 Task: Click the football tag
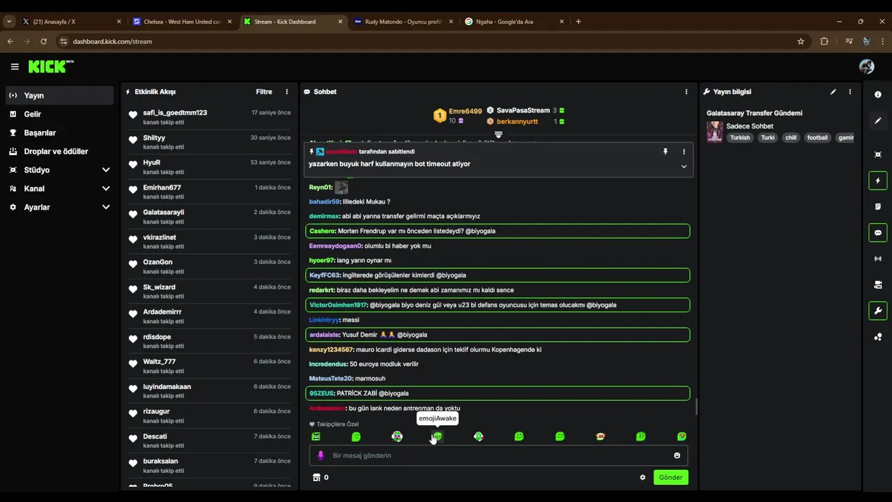(817, 137)
